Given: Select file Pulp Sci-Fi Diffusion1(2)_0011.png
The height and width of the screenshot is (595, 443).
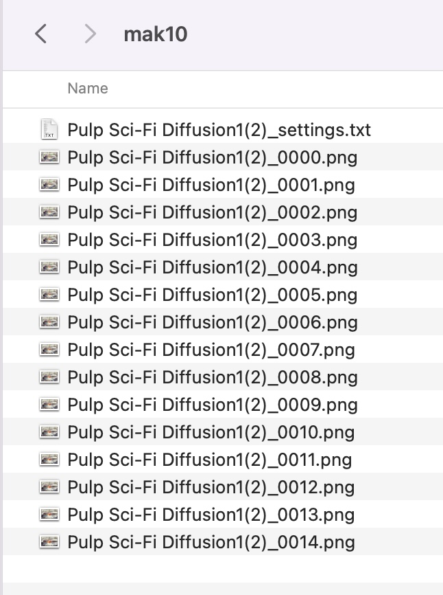Looking at the screenshot, I should point(209,460).
